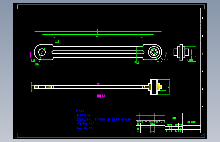Select the side view at the upper right
The width and height of the screenshot is (220, 142).
click(x=181, y=52)
